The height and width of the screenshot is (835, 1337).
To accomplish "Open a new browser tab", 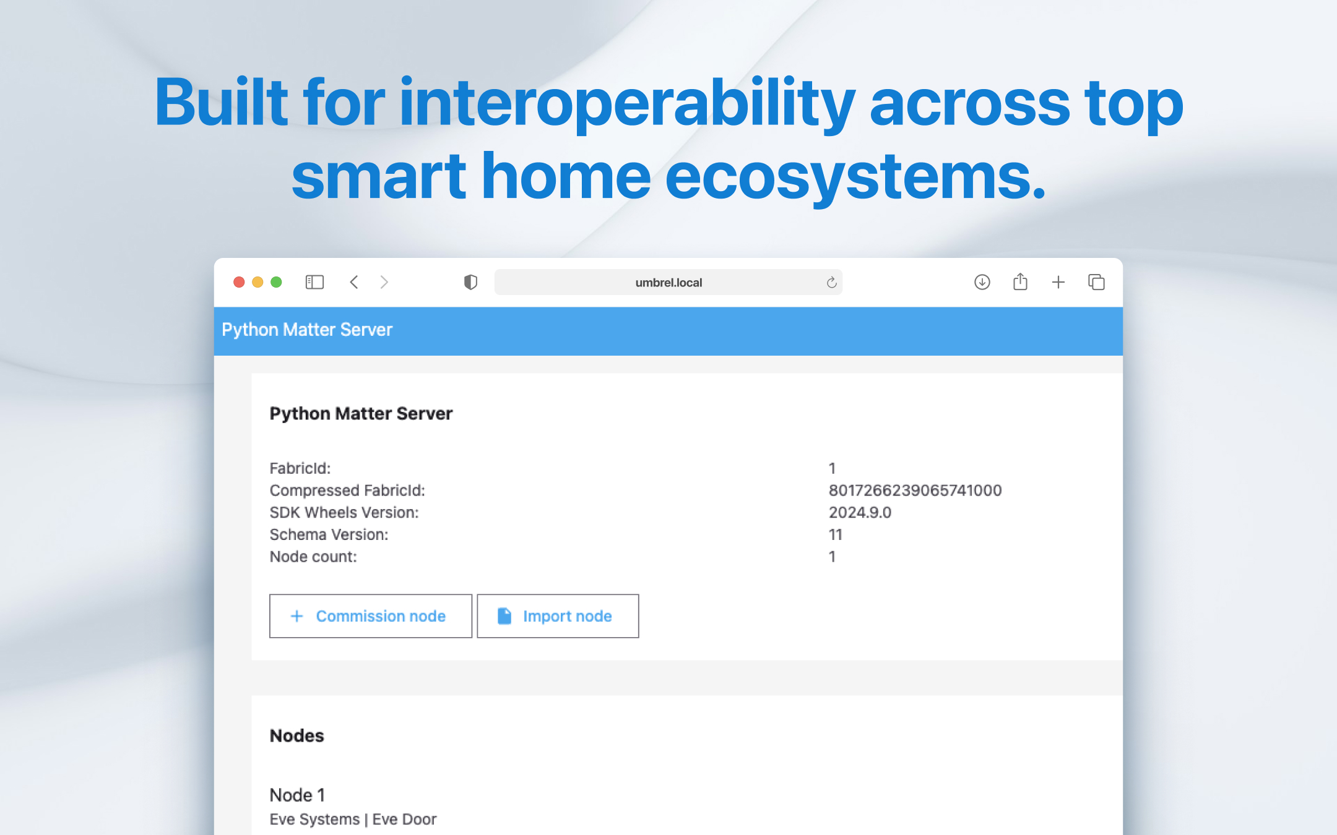I will click(x=1058, y=282).
